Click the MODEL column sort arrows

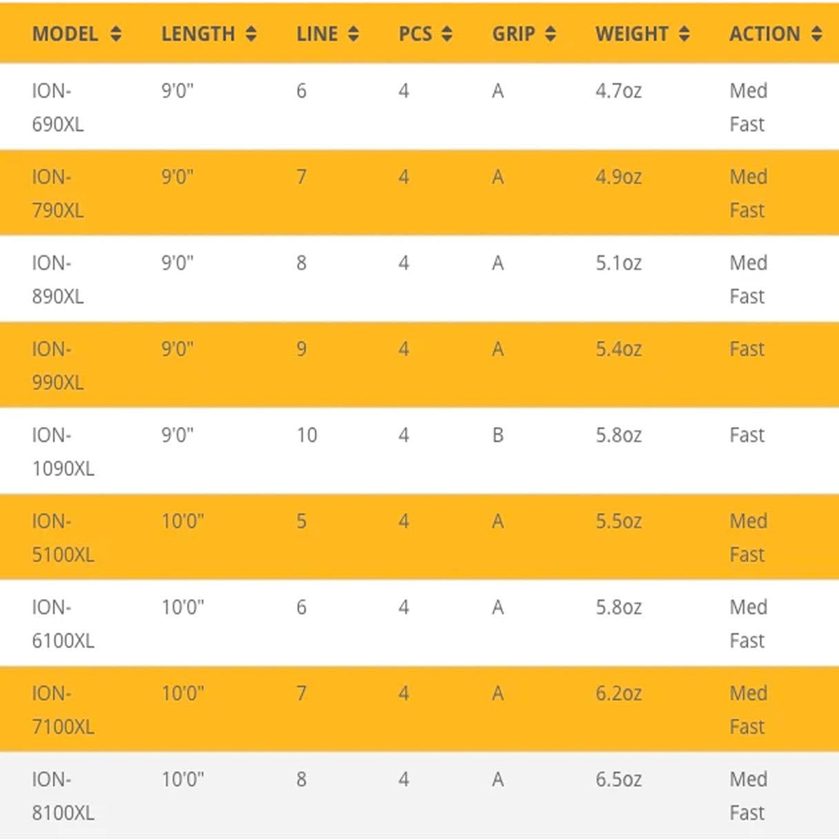(116, 34)
